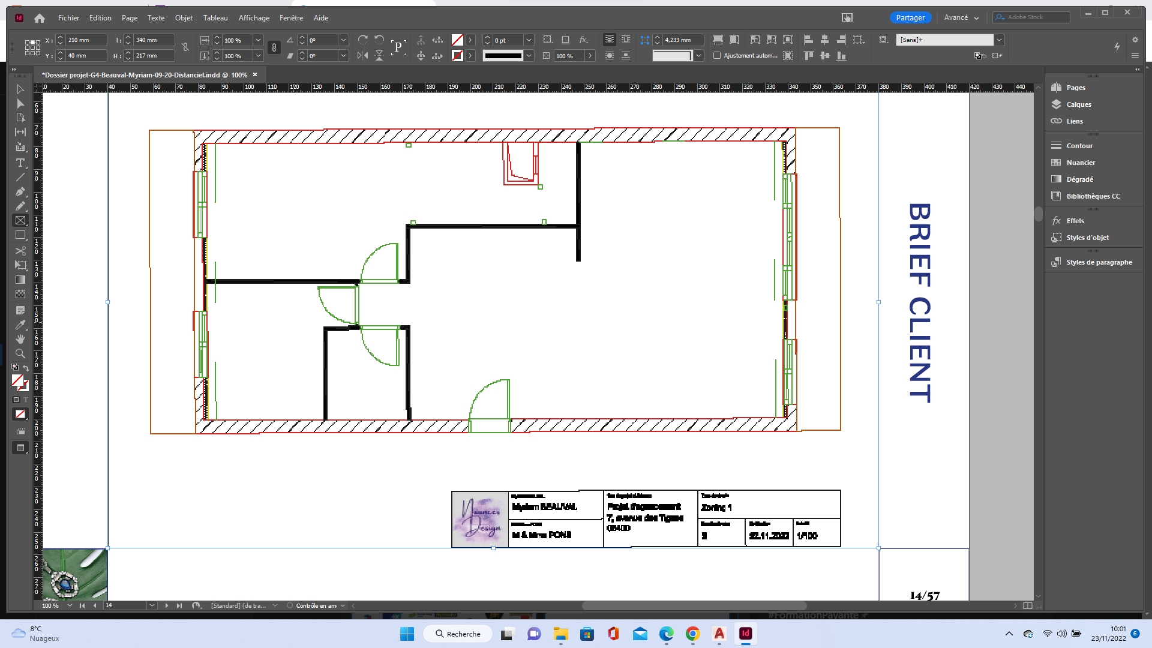Expand the page number dropdown in status bar

[x=152, y=605]
